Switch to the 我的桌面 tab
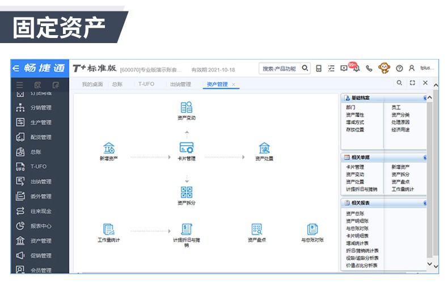This screenshot has height=301, width=448. (x=92, y=84)
